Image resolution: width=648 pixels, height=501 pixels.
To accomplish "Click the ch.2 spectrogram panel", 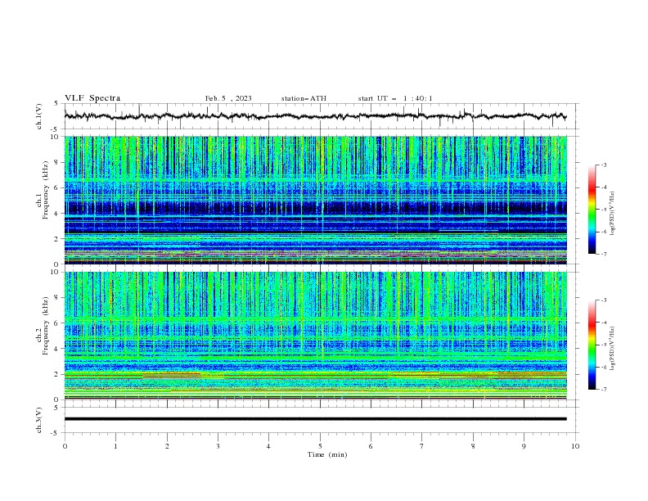I will point(315,336).
